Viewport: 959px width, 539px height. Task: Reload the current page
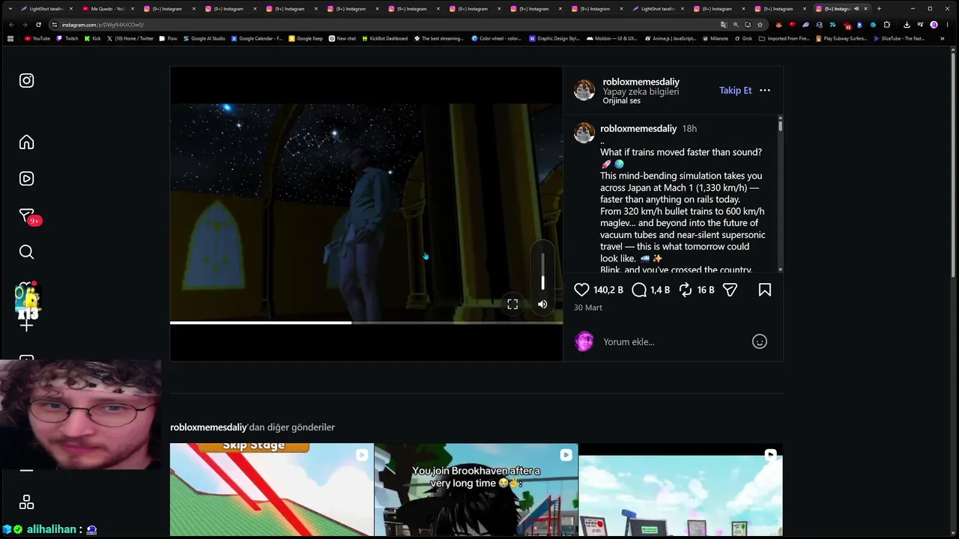point(38,25)
